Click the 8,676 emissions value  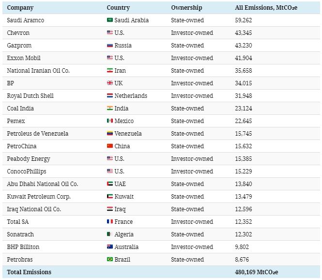coord(242,260)
